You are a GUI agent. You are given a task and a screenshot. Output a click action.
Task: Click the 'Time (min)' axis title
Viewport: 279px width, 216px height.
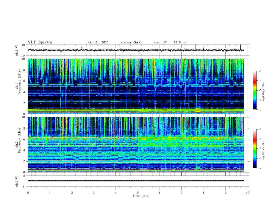tap(141, 196)
